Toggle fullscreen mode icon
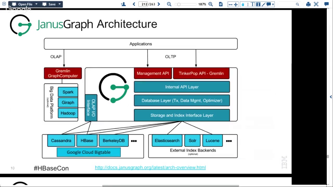The width and height of the screenshot is (333, 187). (316, 4)
